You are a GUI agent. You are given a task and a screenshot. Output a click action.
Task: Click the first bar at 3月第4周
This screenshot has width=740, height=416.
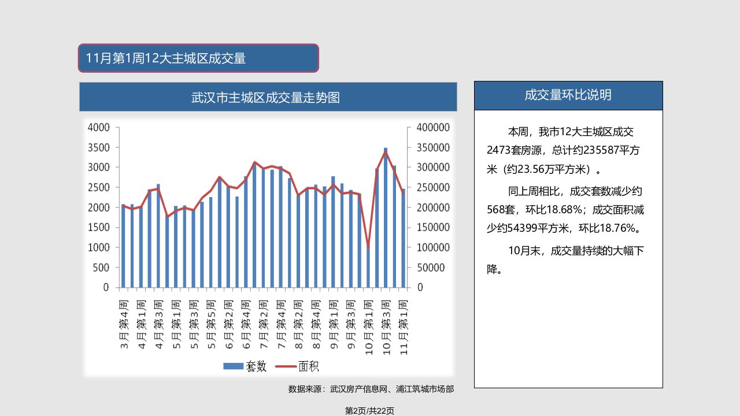point(123,246)
